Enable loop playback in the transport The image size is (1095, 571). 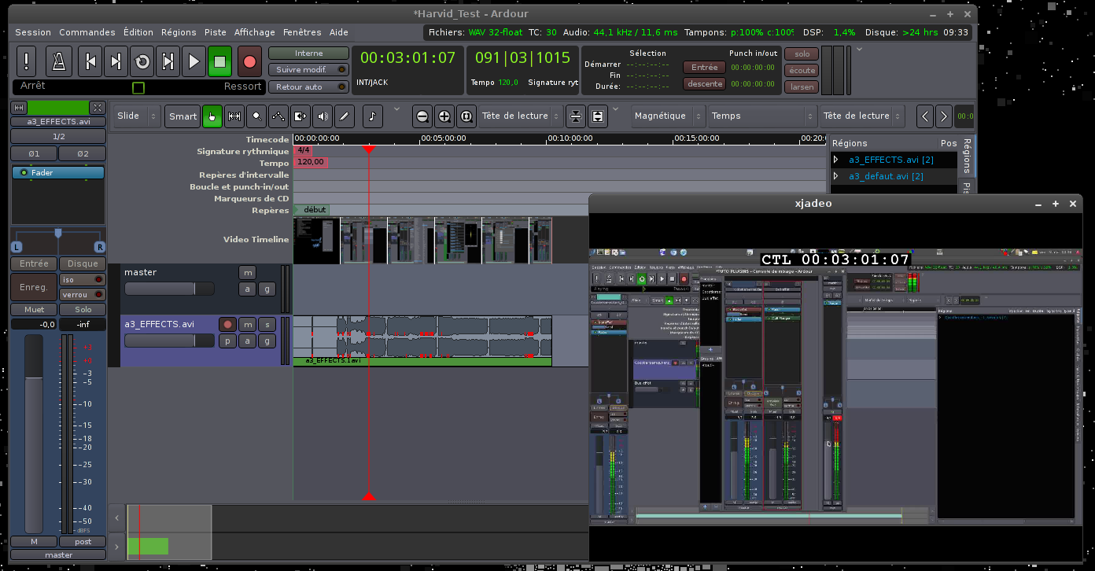tap(142, 61)
